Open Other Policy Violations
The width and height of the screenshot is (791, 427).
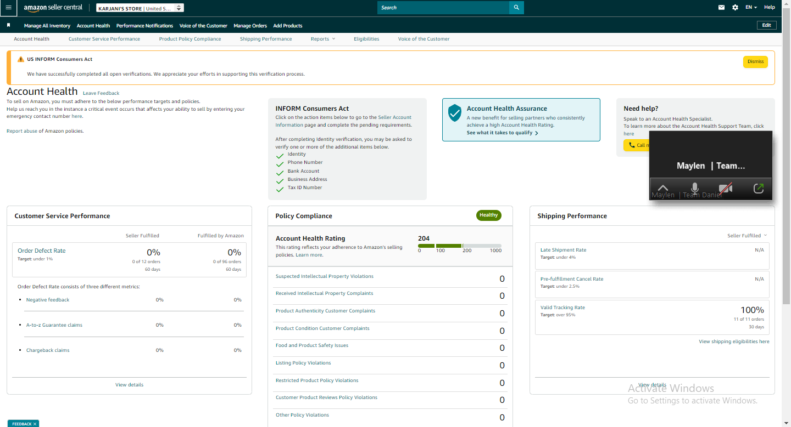pos(302,415)
